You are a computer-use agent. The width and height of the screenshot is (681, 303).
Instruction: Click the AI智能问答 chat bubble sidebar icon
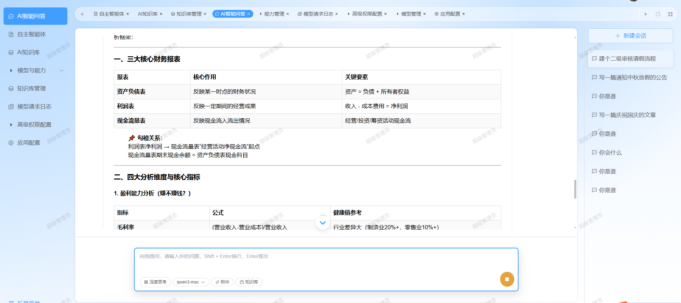point(11,16)
